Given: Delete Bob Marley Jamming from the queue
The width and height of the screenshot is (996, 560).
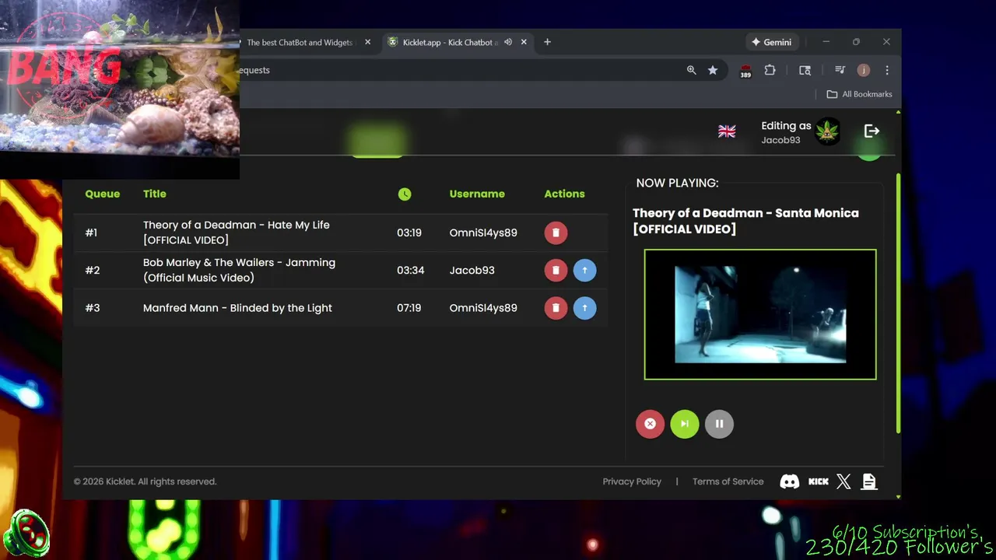Looking at the screenshot, I should pyautogui.click(x=556, y=270).
